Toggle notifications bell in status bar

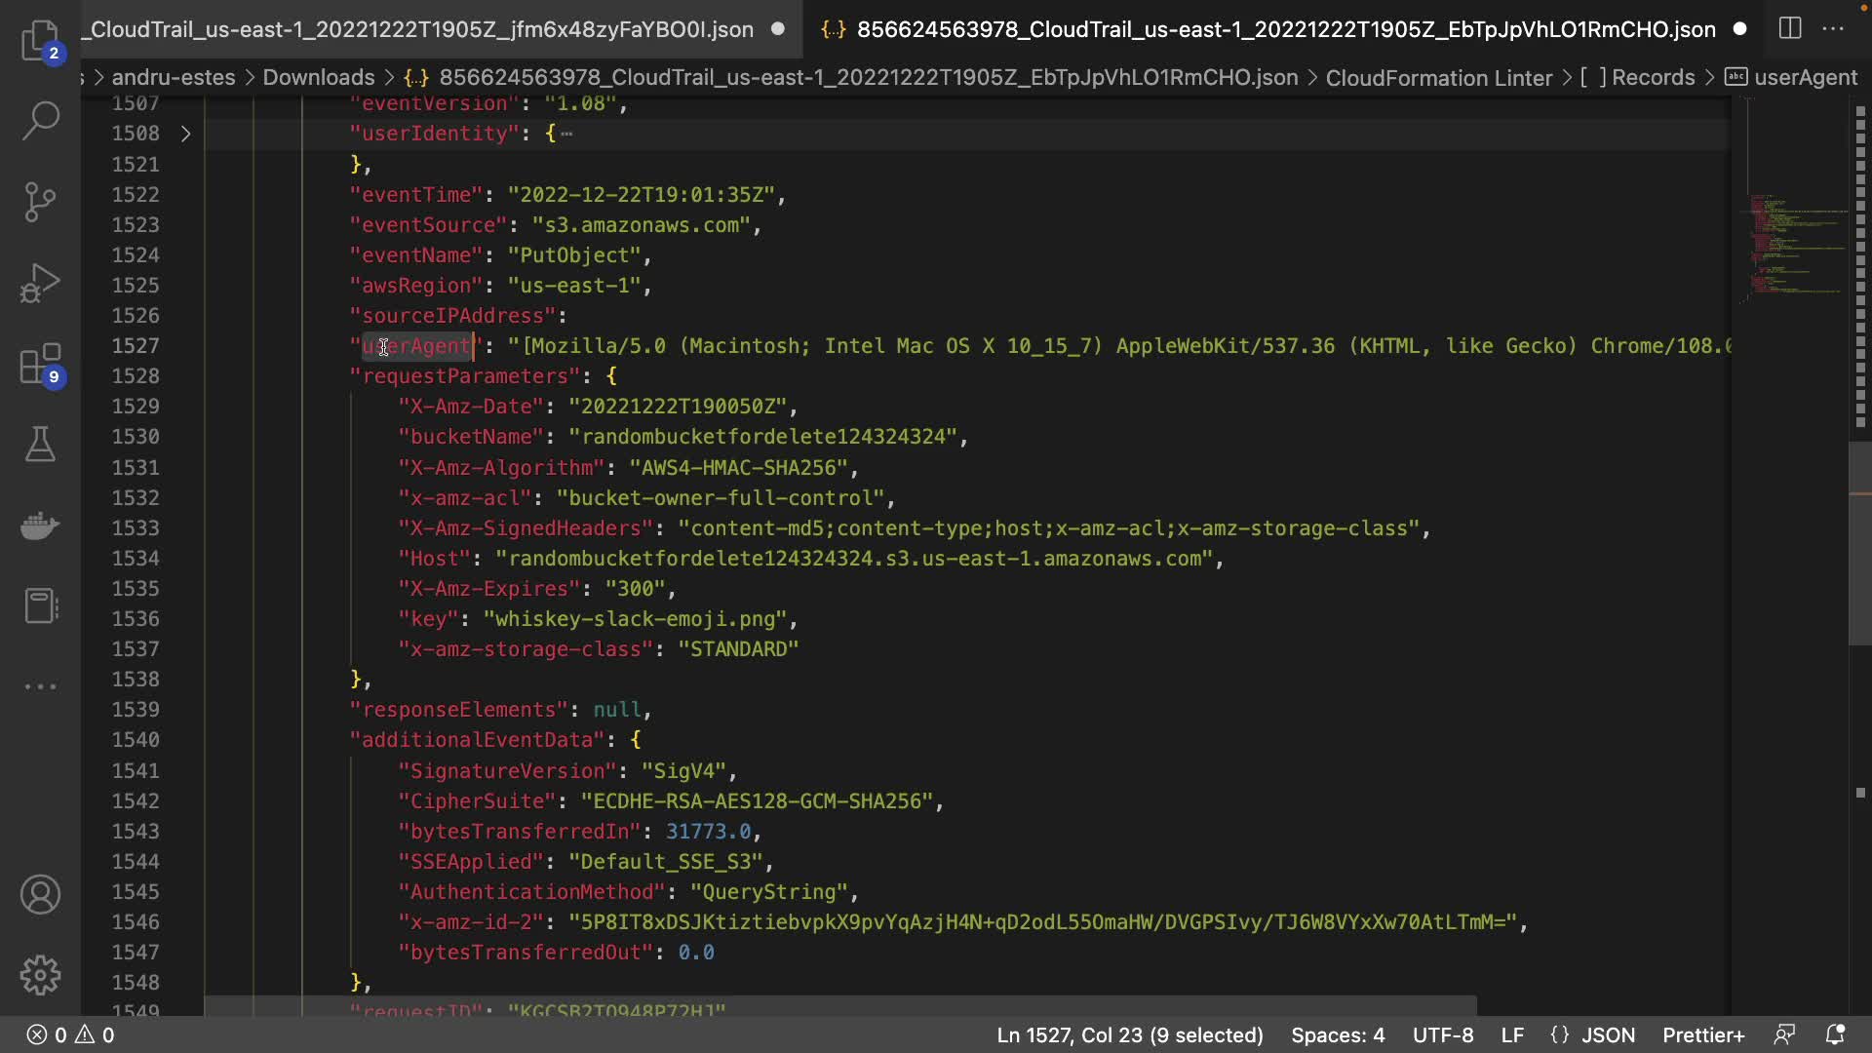(x=1835, y=1034)
